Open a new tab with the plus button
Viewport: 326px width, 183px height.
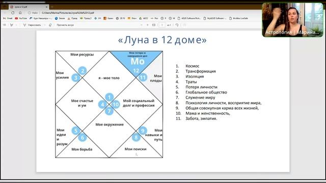[52, 7]
